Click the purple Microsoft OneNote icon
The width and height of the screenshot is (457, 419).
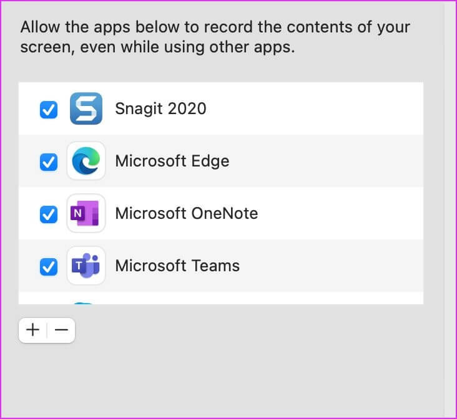pyautogui.click(x=86, y=213)
